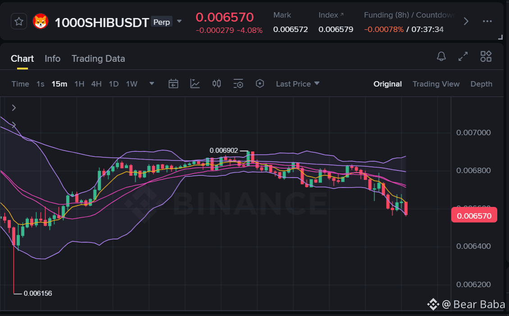Image resolution: width=509 pixels, height=316 pixels.
Task: Click the 07:37:34 funding countdown
Action: point(427,29)
